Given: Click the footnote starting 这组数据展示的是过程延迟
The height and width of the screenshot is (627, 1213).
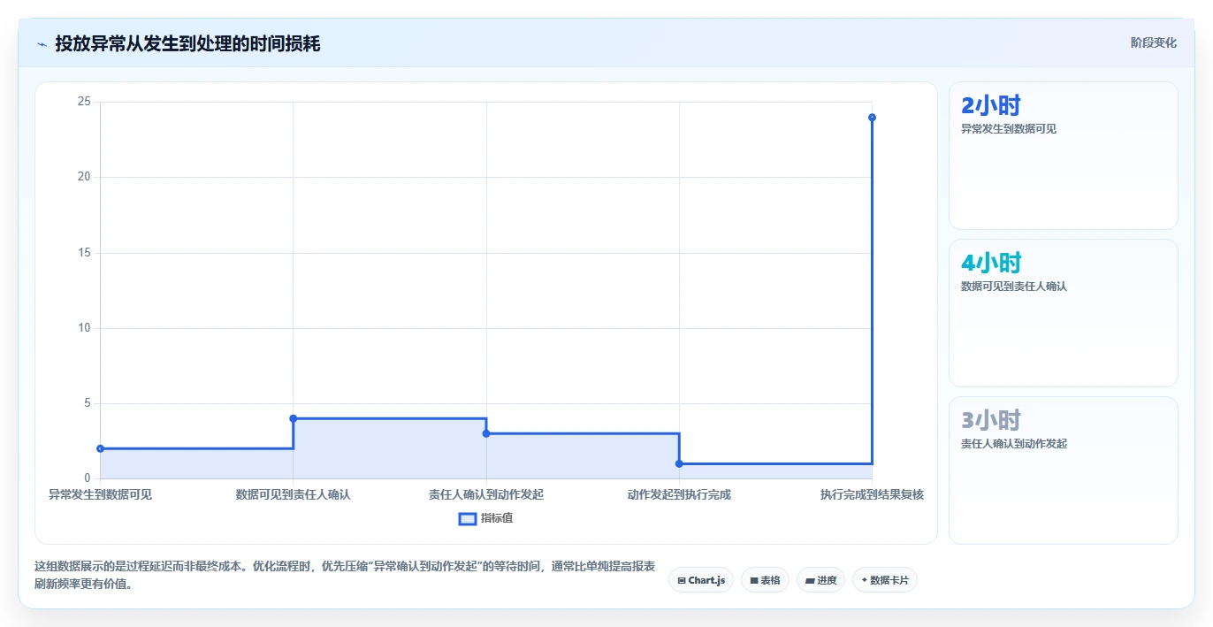Looking at the screenshot, I should point(345,575).
